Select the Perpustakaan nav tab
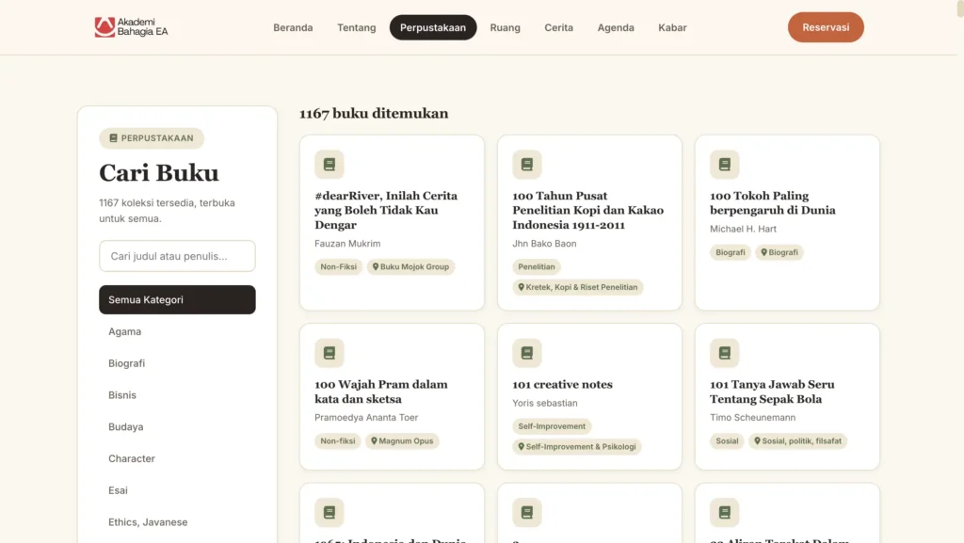The width and height of the screenshot is (964, 543). pos(433,27)
